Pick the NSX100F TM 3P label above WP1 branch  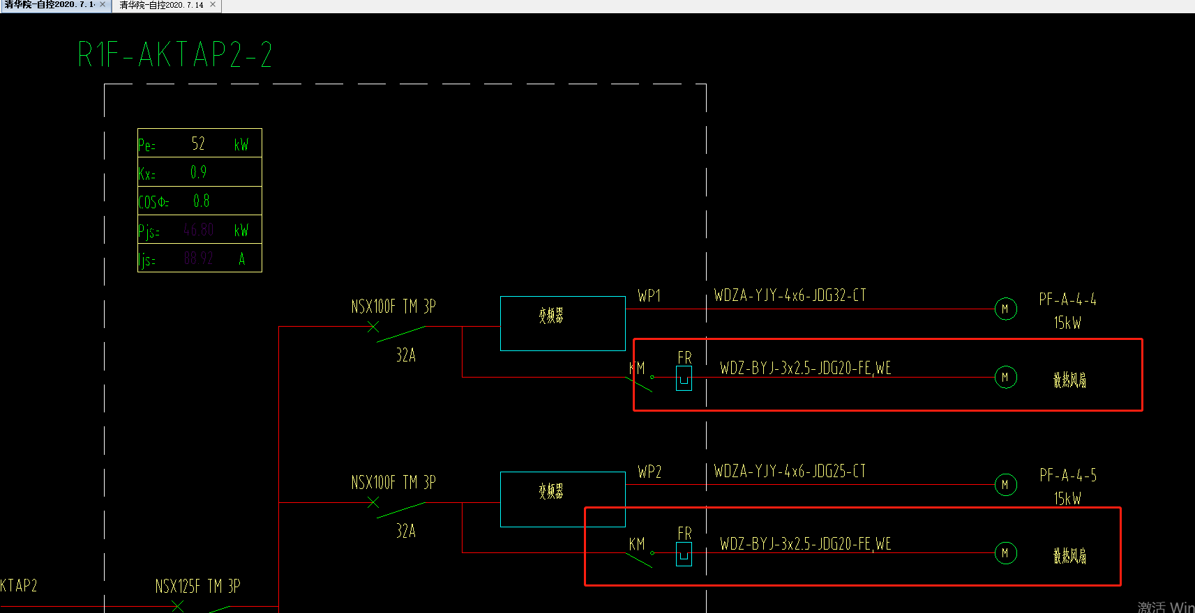[393, 306]
